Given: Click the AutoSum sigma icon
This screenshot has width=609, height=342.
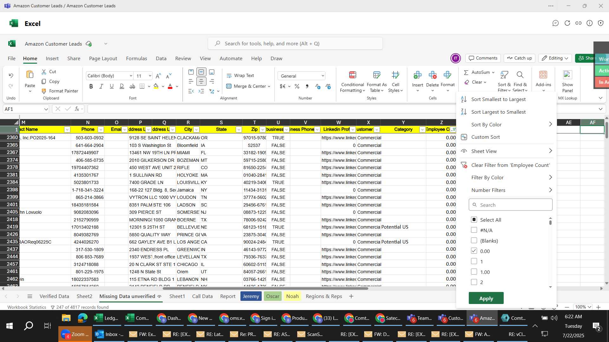Looking at the screenshot, I should (466, 73).
